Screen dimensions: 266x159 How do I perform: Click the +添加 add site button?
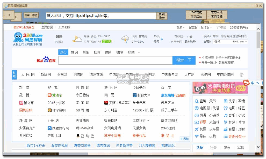tap(185, 139)
